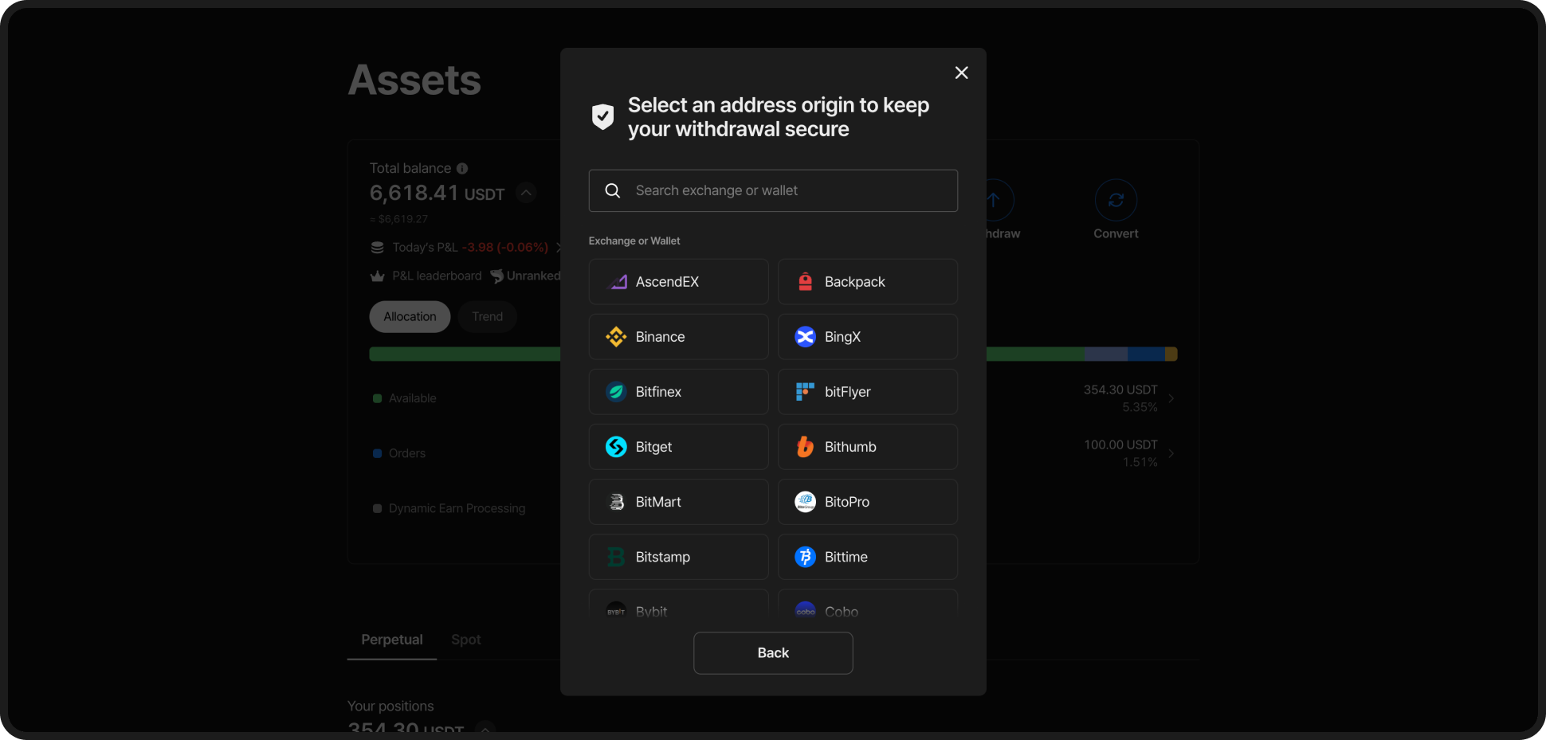
Task: Click the Total balance info icon
Action: point(462,168)
